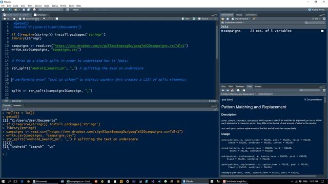Switch to the Environment tab

coord(227,15)
